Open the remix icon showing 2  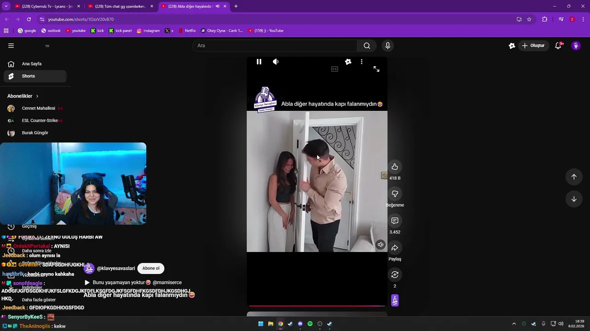tap(395, 275)
